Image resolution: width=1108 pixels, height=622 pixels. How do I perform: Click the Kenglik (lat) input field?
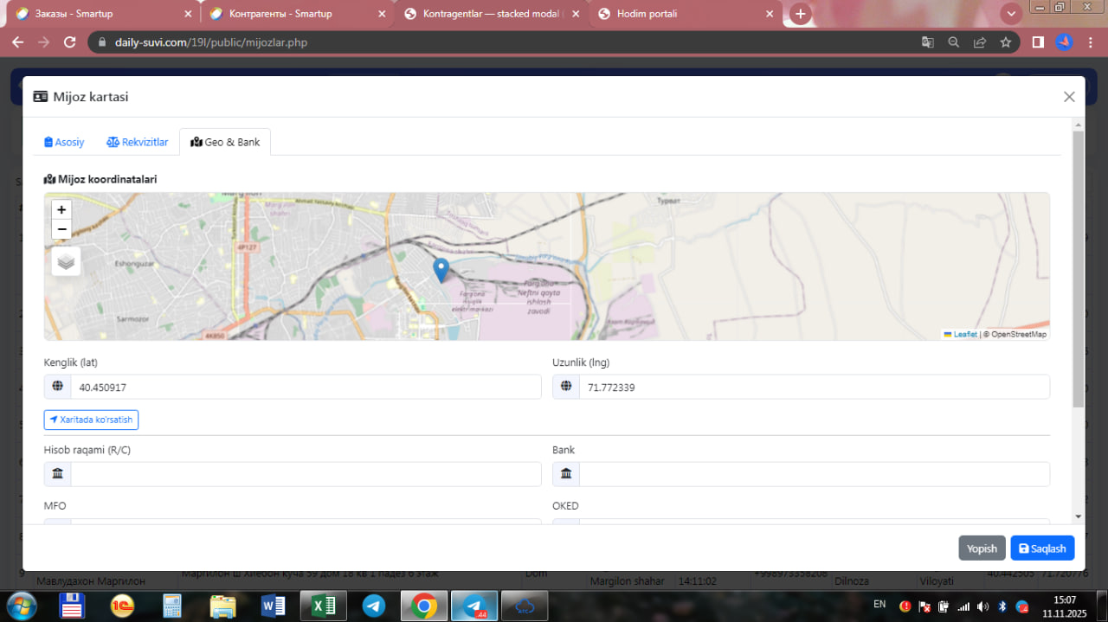click(305, 388)
